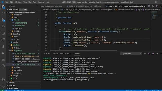The width and height of the screenshot is (162, 91).
Task: Open .gitignore file in database folder
Action: tap(18, 73)
